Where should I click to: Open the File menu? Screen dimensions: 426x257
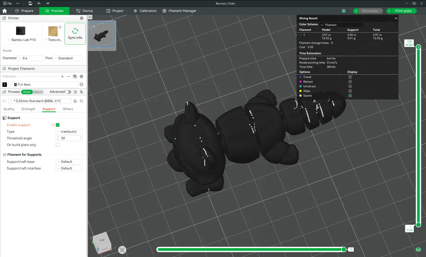pyautogui.click(x=7, y=3)
